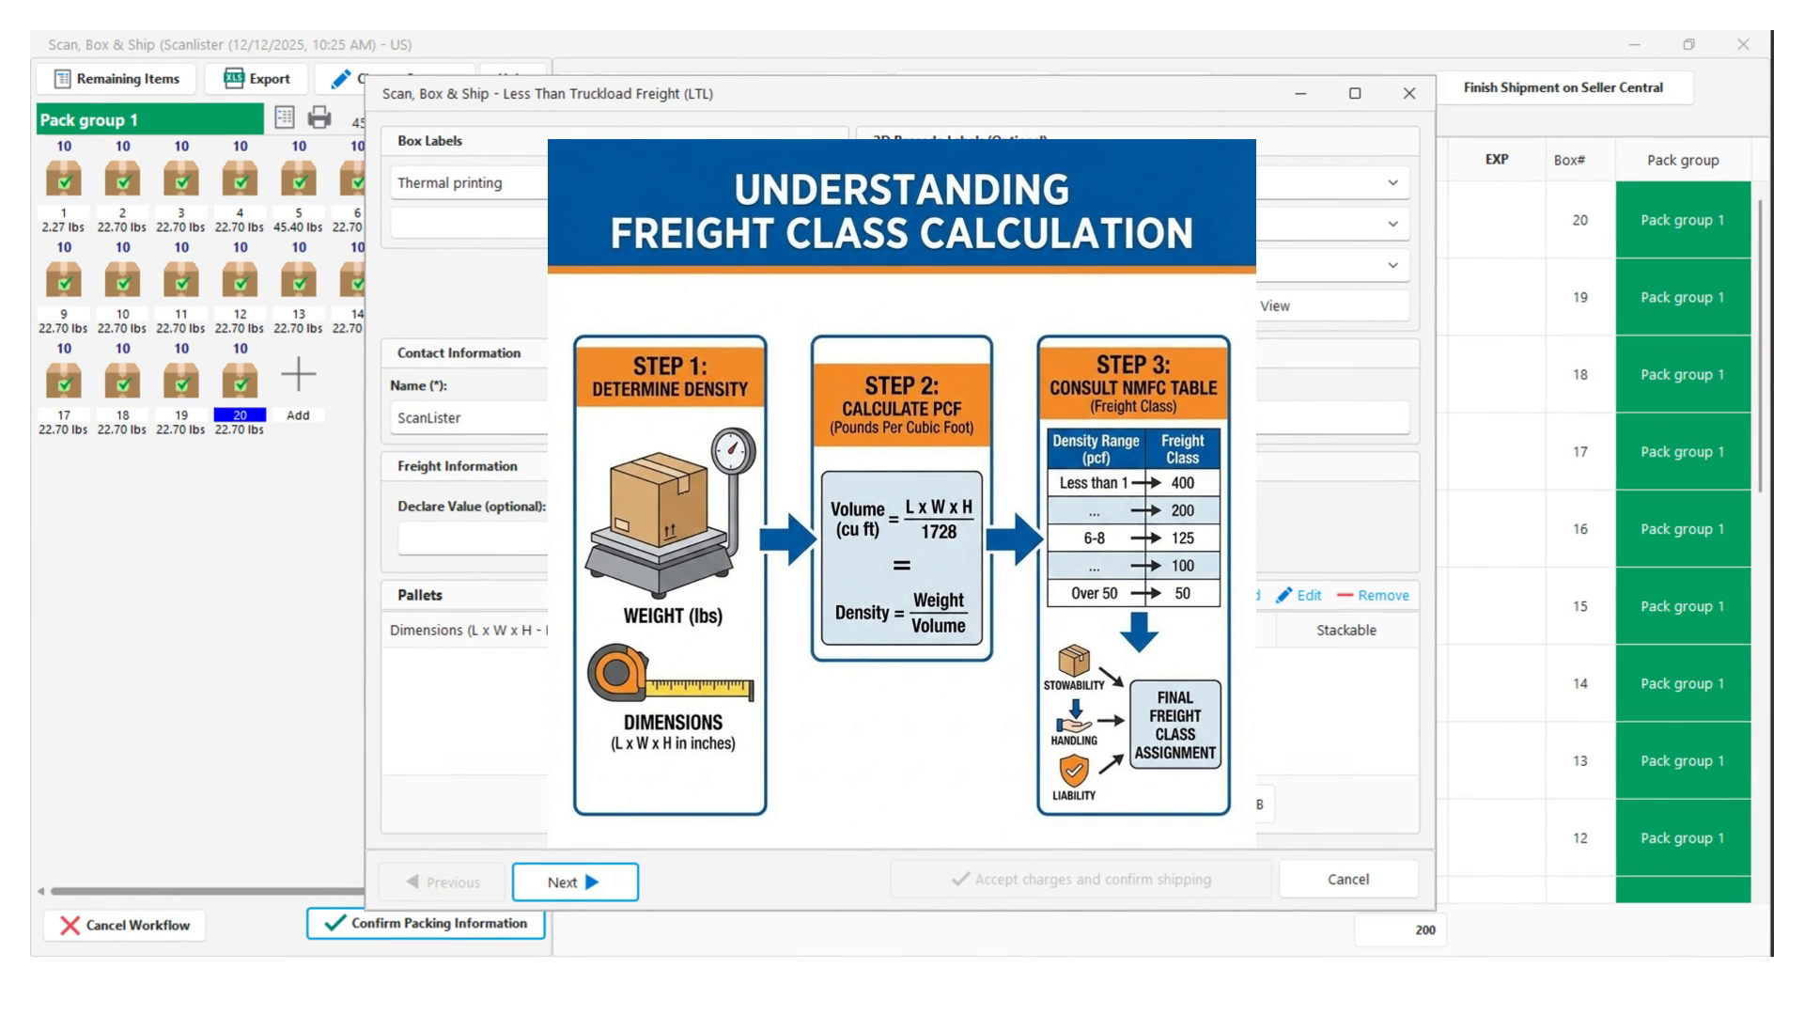Expand the third dropdown in the dialog's right panel
Image resolution: width=1804 pixels, height=1015 pixels.
click(1392, 265)
